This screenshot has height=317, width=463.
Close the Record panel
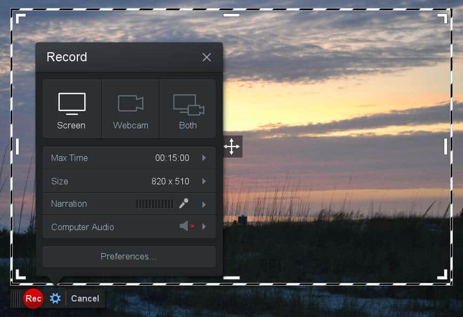tap(207, 57)
